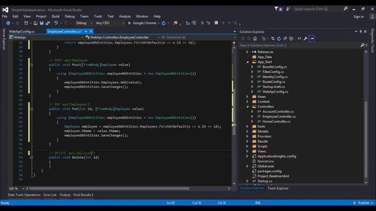The width and height of the screenshot is (376, 211).
Task: Collapse the App_Start folder
Action: click(x=247, y=62)
